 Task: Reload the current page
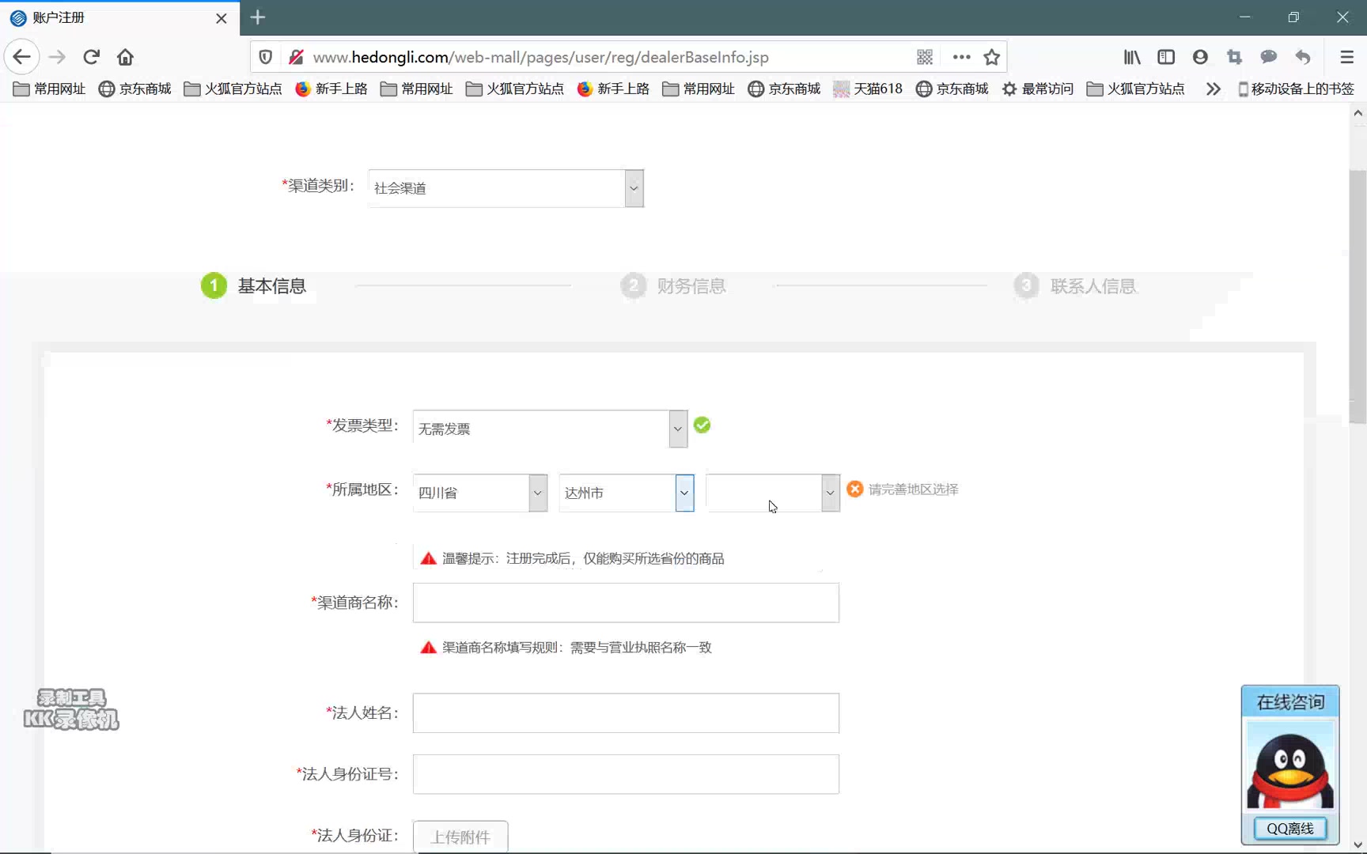[x=91, y=57]
